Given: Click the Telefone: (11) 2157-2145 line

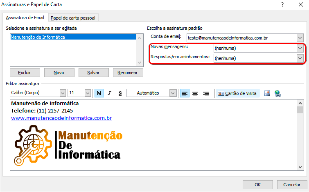Looking at the screenshot, I should point(42,111).
